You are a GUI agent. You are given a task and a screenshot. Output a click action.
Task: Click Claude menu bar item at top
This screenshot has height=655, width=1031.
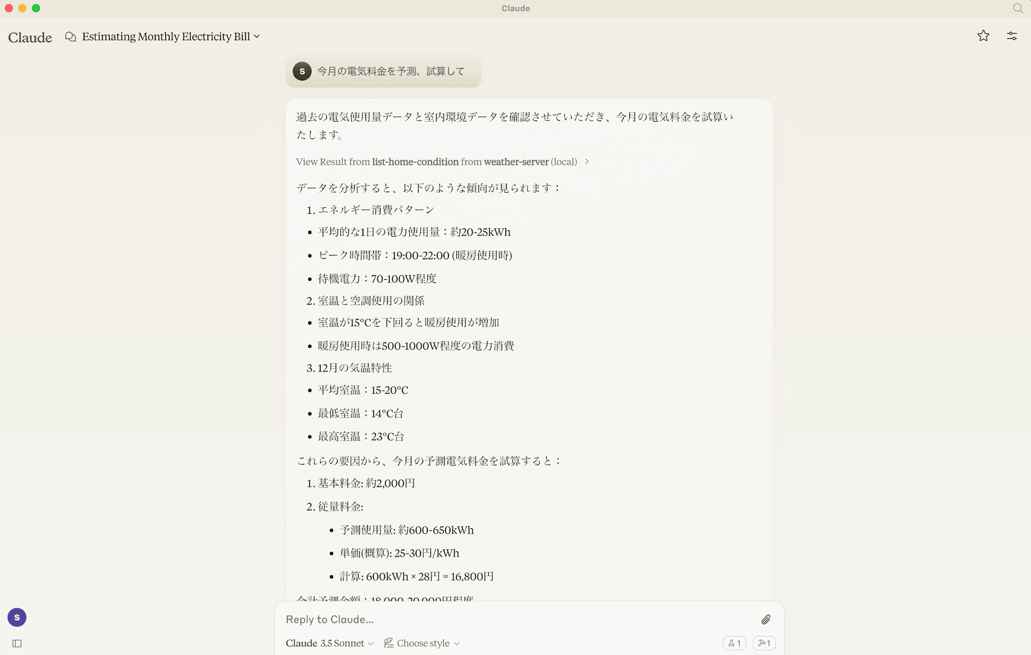515,8
